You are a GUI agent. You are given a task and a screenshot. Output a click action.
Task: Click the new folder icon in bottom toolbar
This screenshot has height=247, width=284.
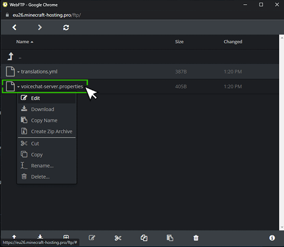click(x=66, y=237)
